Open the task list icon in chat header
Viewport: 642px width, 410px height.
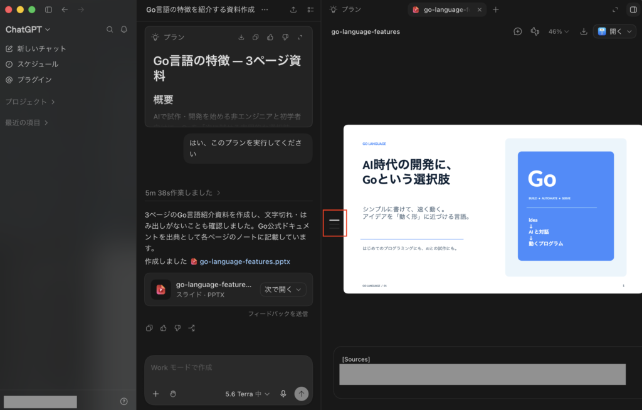[311, 9]
